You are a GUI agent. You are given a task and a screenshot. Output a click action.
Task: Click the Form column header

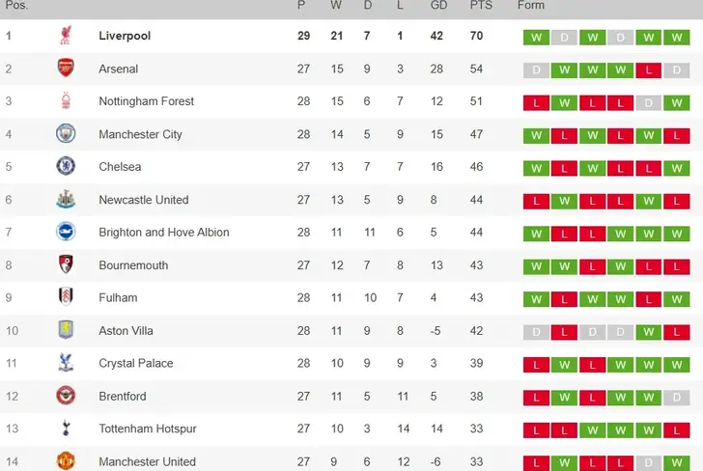(531, 6)
